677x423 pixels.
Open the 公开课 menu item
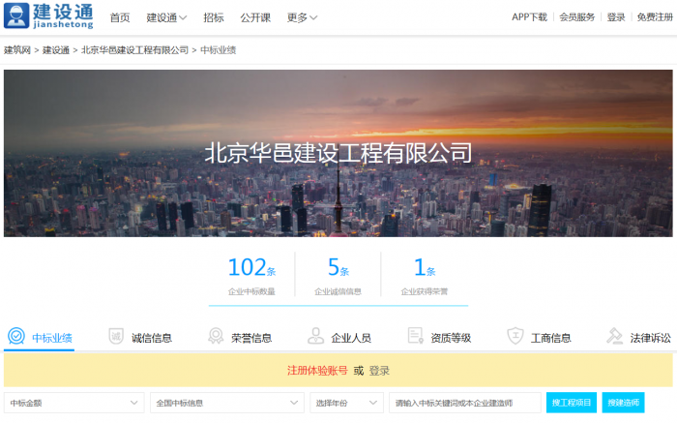point(255,17)
